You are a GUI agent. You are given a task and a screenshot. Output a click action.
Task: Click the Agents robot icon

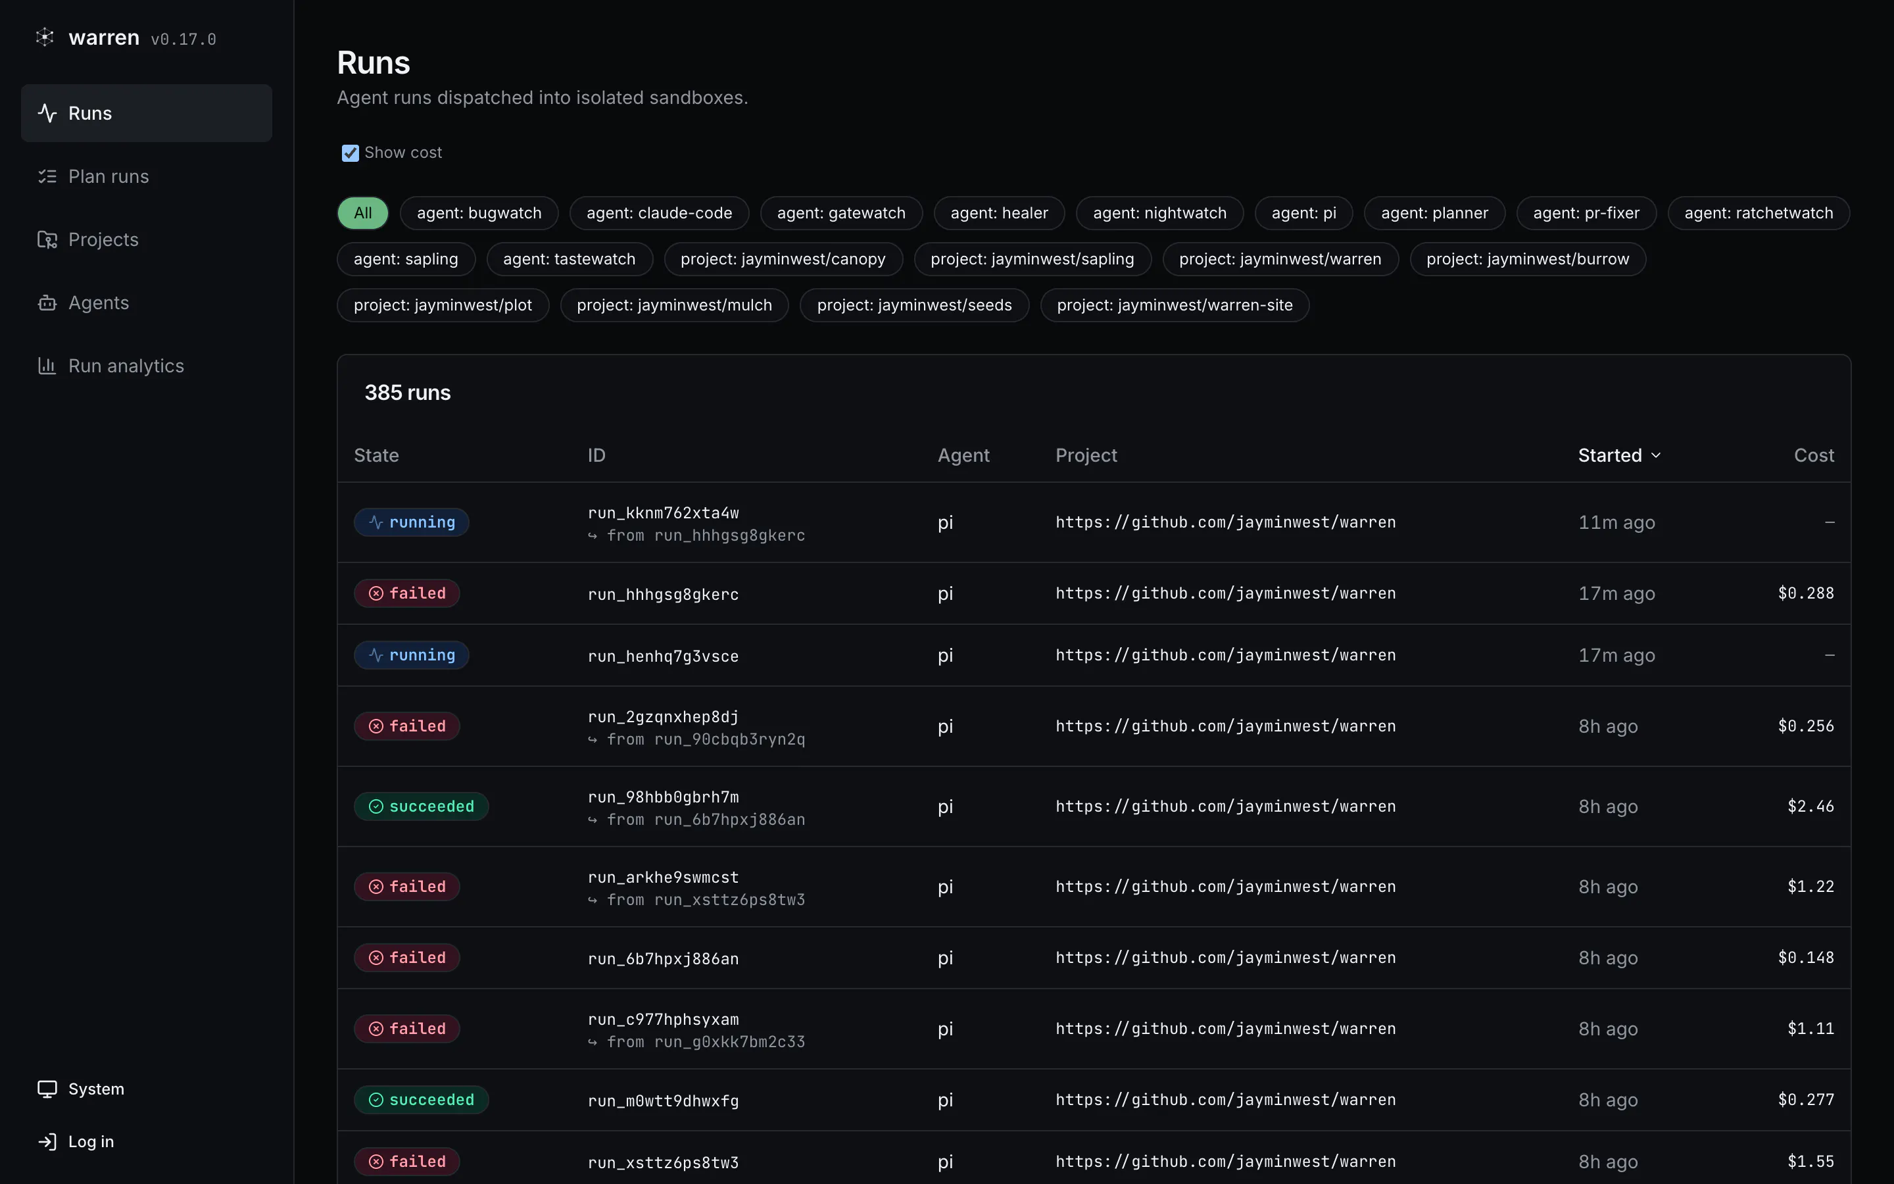coord(48,303)
